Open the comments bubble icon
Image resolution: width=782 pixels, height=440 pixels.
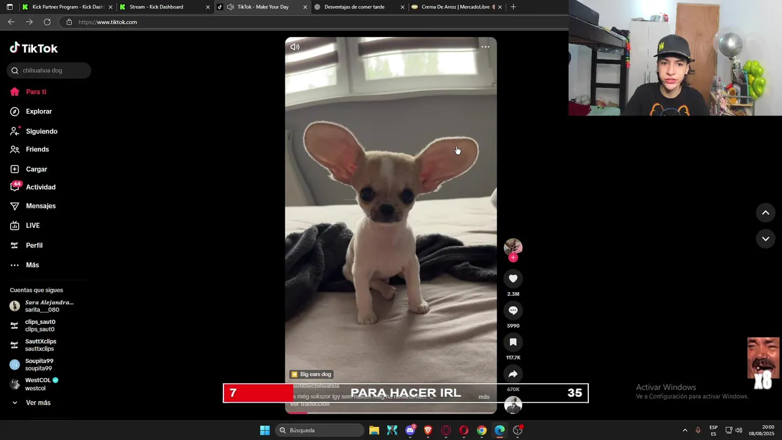point(513,310)
